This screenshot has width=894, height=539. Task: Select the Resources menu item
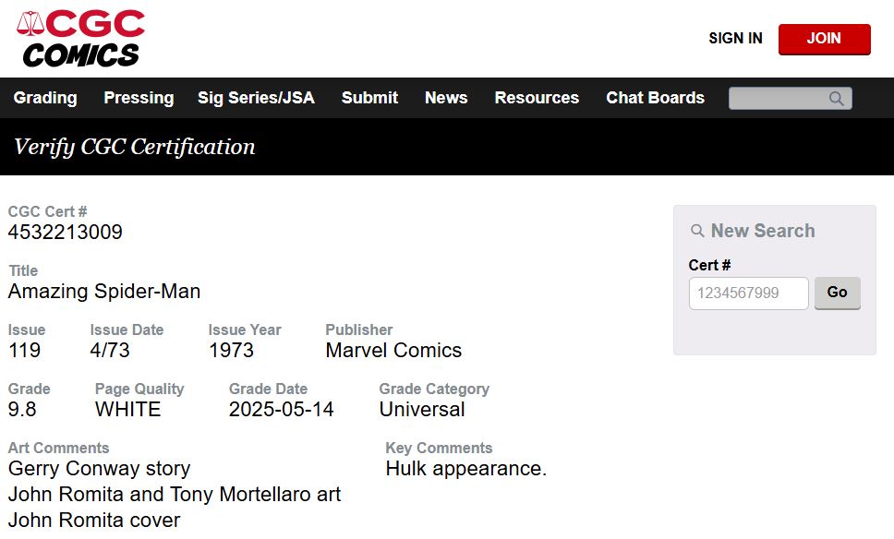pos(537,98)
